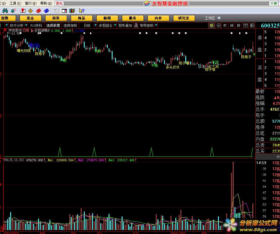Viewport: 280px width, 234px height.
Task: Expand the 多图组合 dropdown arrow
Action: click(x=115, y=25)
